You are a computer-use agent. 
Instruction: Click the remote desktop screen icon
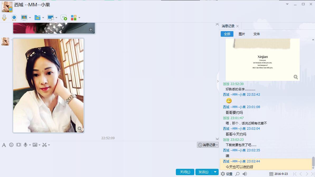coord(51,18)
